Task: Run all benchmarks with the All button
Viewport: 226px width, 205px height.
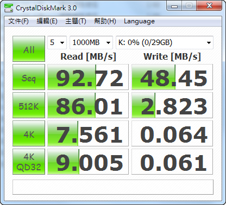Action: point(29,49)
